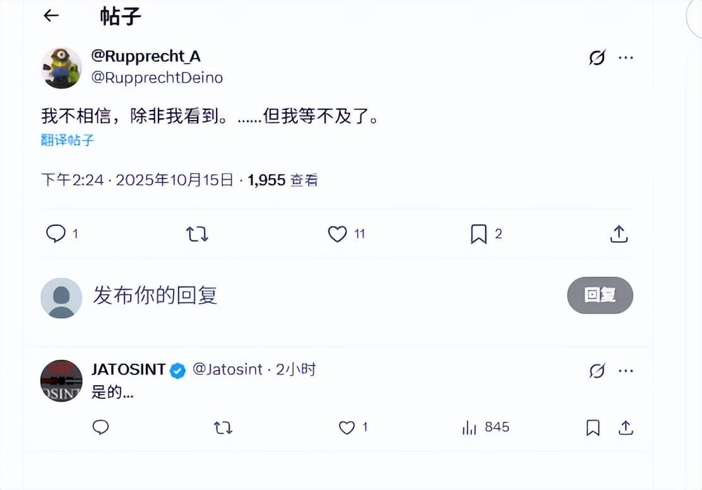Viewport: 702px width, 490px height.
Task: Open the view analytics on JATOSINT's reply
Action: 470,427
